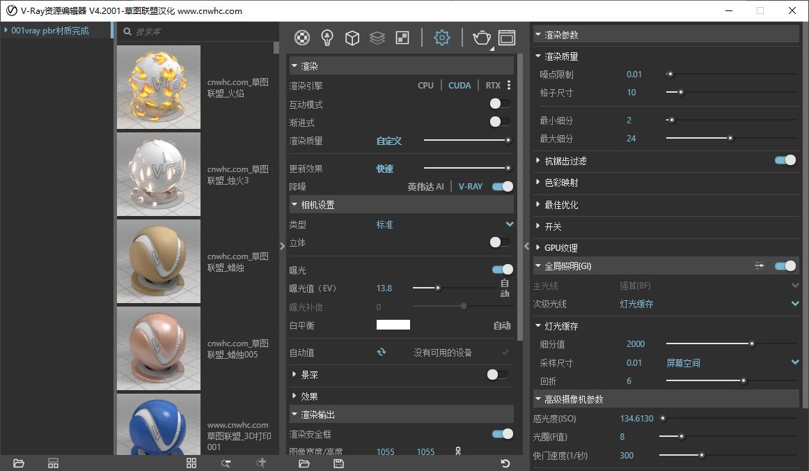The image size is (809, 471).
Task: Select 英伟达 AI denoiser option
Action: [425, 187]
